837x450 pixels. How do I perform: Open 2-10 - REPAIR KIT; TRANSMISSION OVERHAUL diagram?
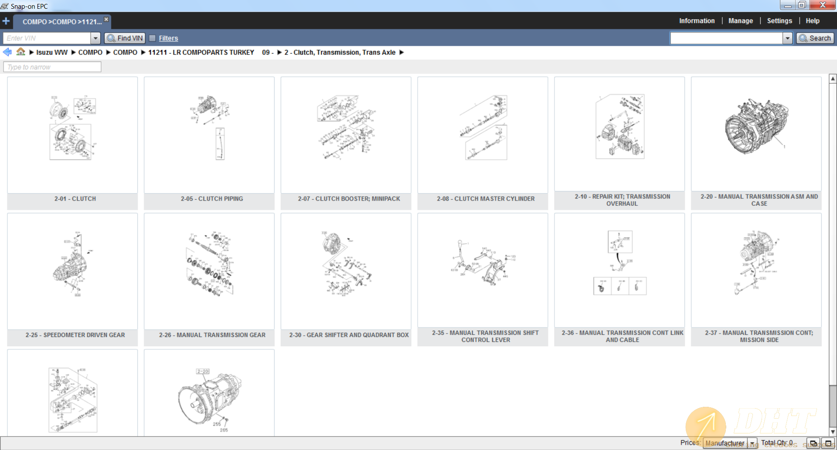pos(619,134)
